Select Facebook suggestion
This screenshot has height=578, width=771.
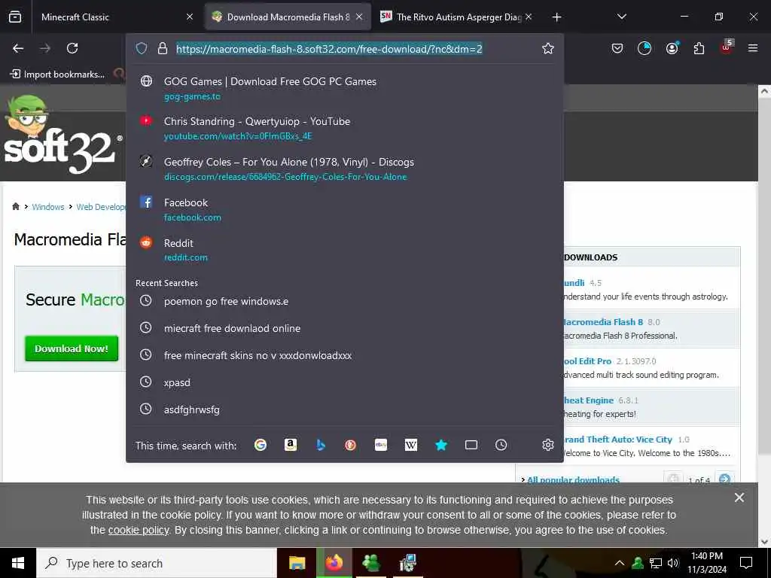[344, 209]
